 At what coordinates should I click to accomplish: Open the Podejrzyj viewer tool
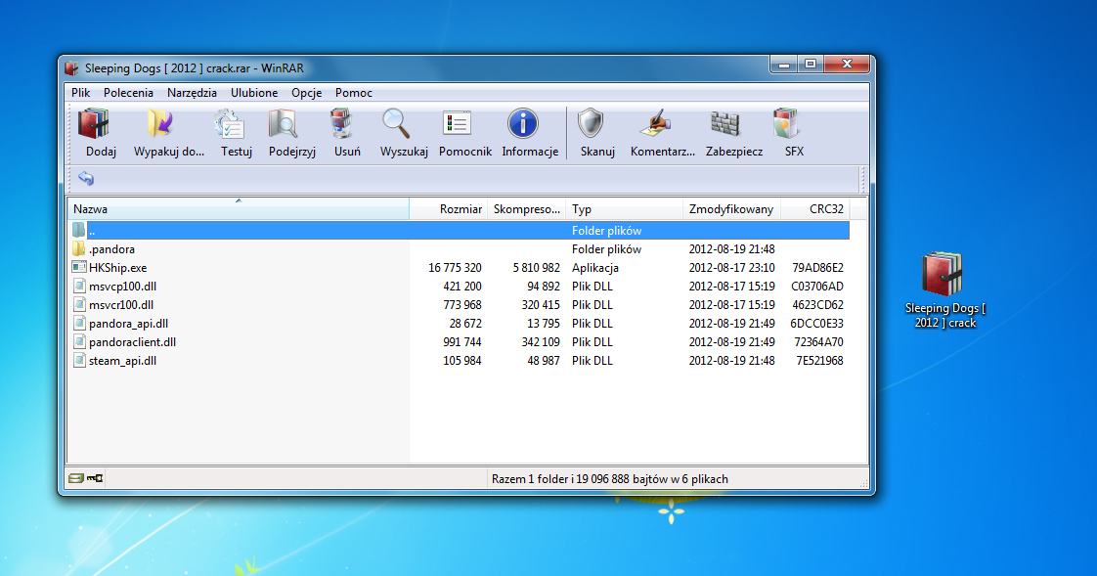click(x=285, y=124)
